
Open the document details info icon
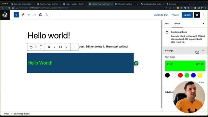pos(41,15)
